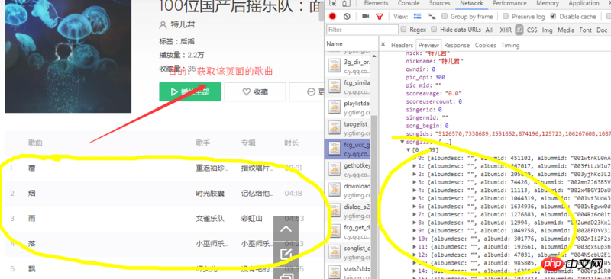Click the inspect element picker icon

pos(333,3)
